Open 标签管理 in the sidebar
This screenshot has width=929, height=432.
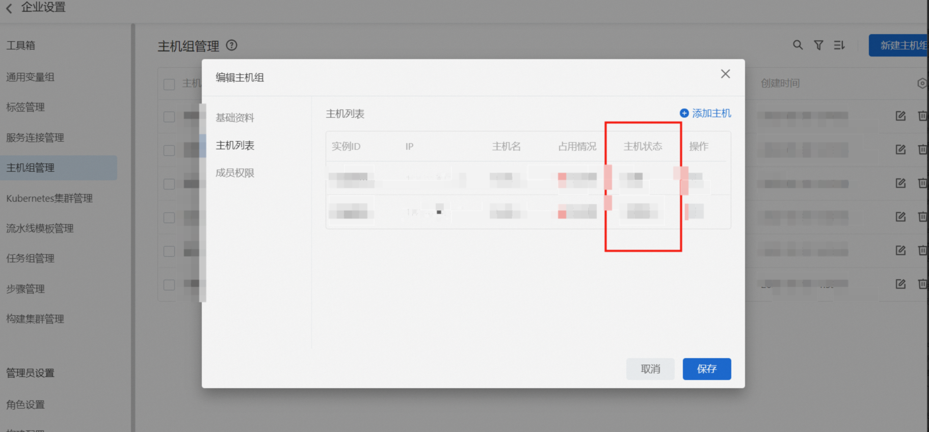(25, 107)
